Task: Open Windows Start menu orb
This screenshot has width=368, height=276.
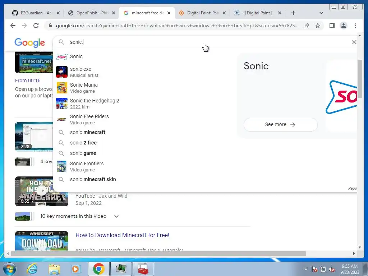Action: (9, 269)
